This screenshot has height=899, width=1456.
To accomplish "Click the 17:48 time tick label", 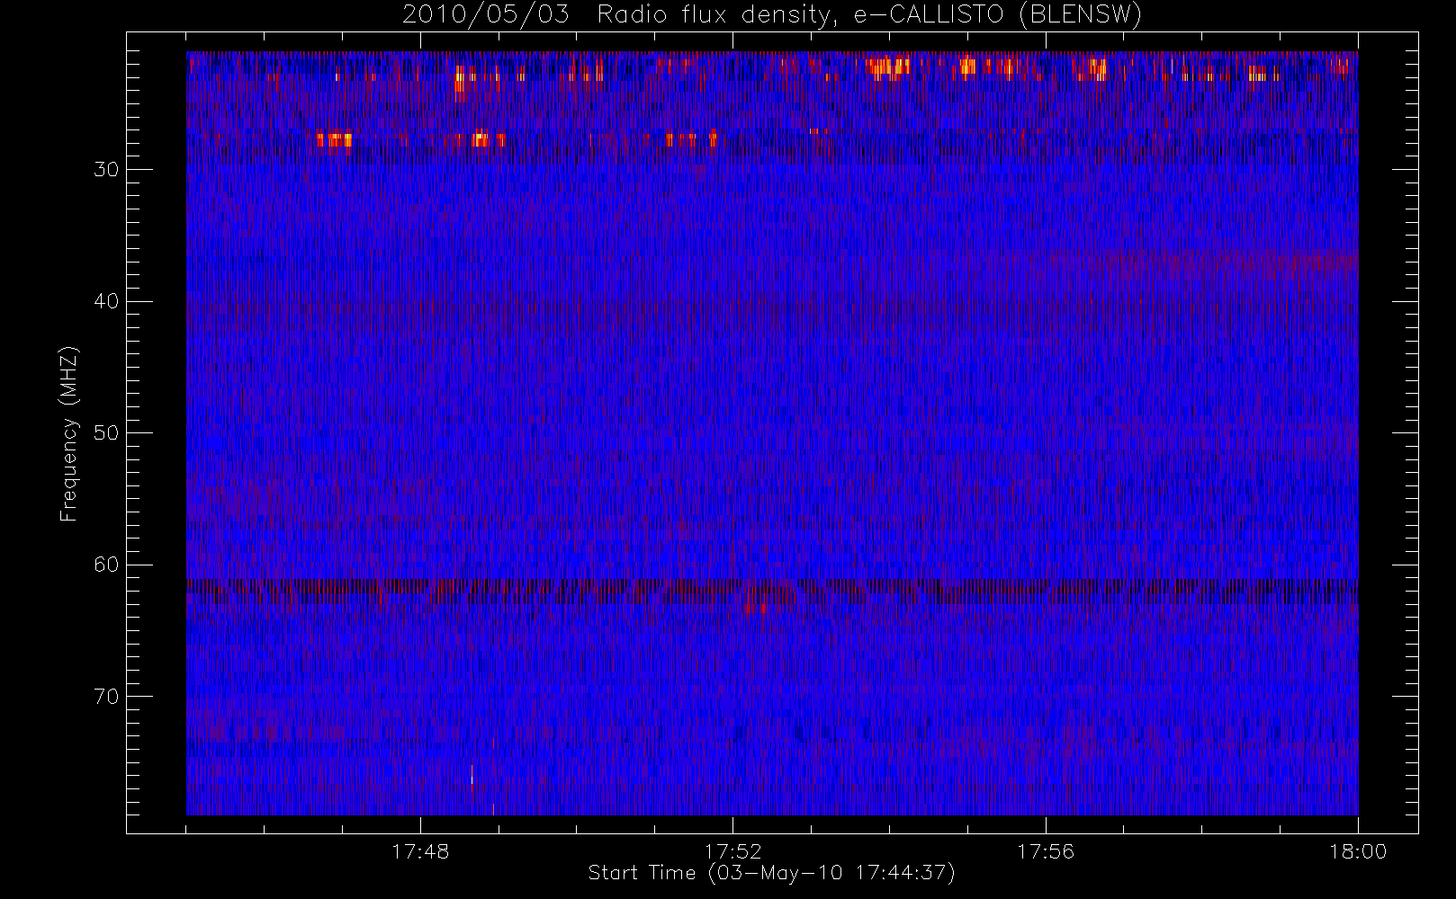I will (x=420, y=851).
